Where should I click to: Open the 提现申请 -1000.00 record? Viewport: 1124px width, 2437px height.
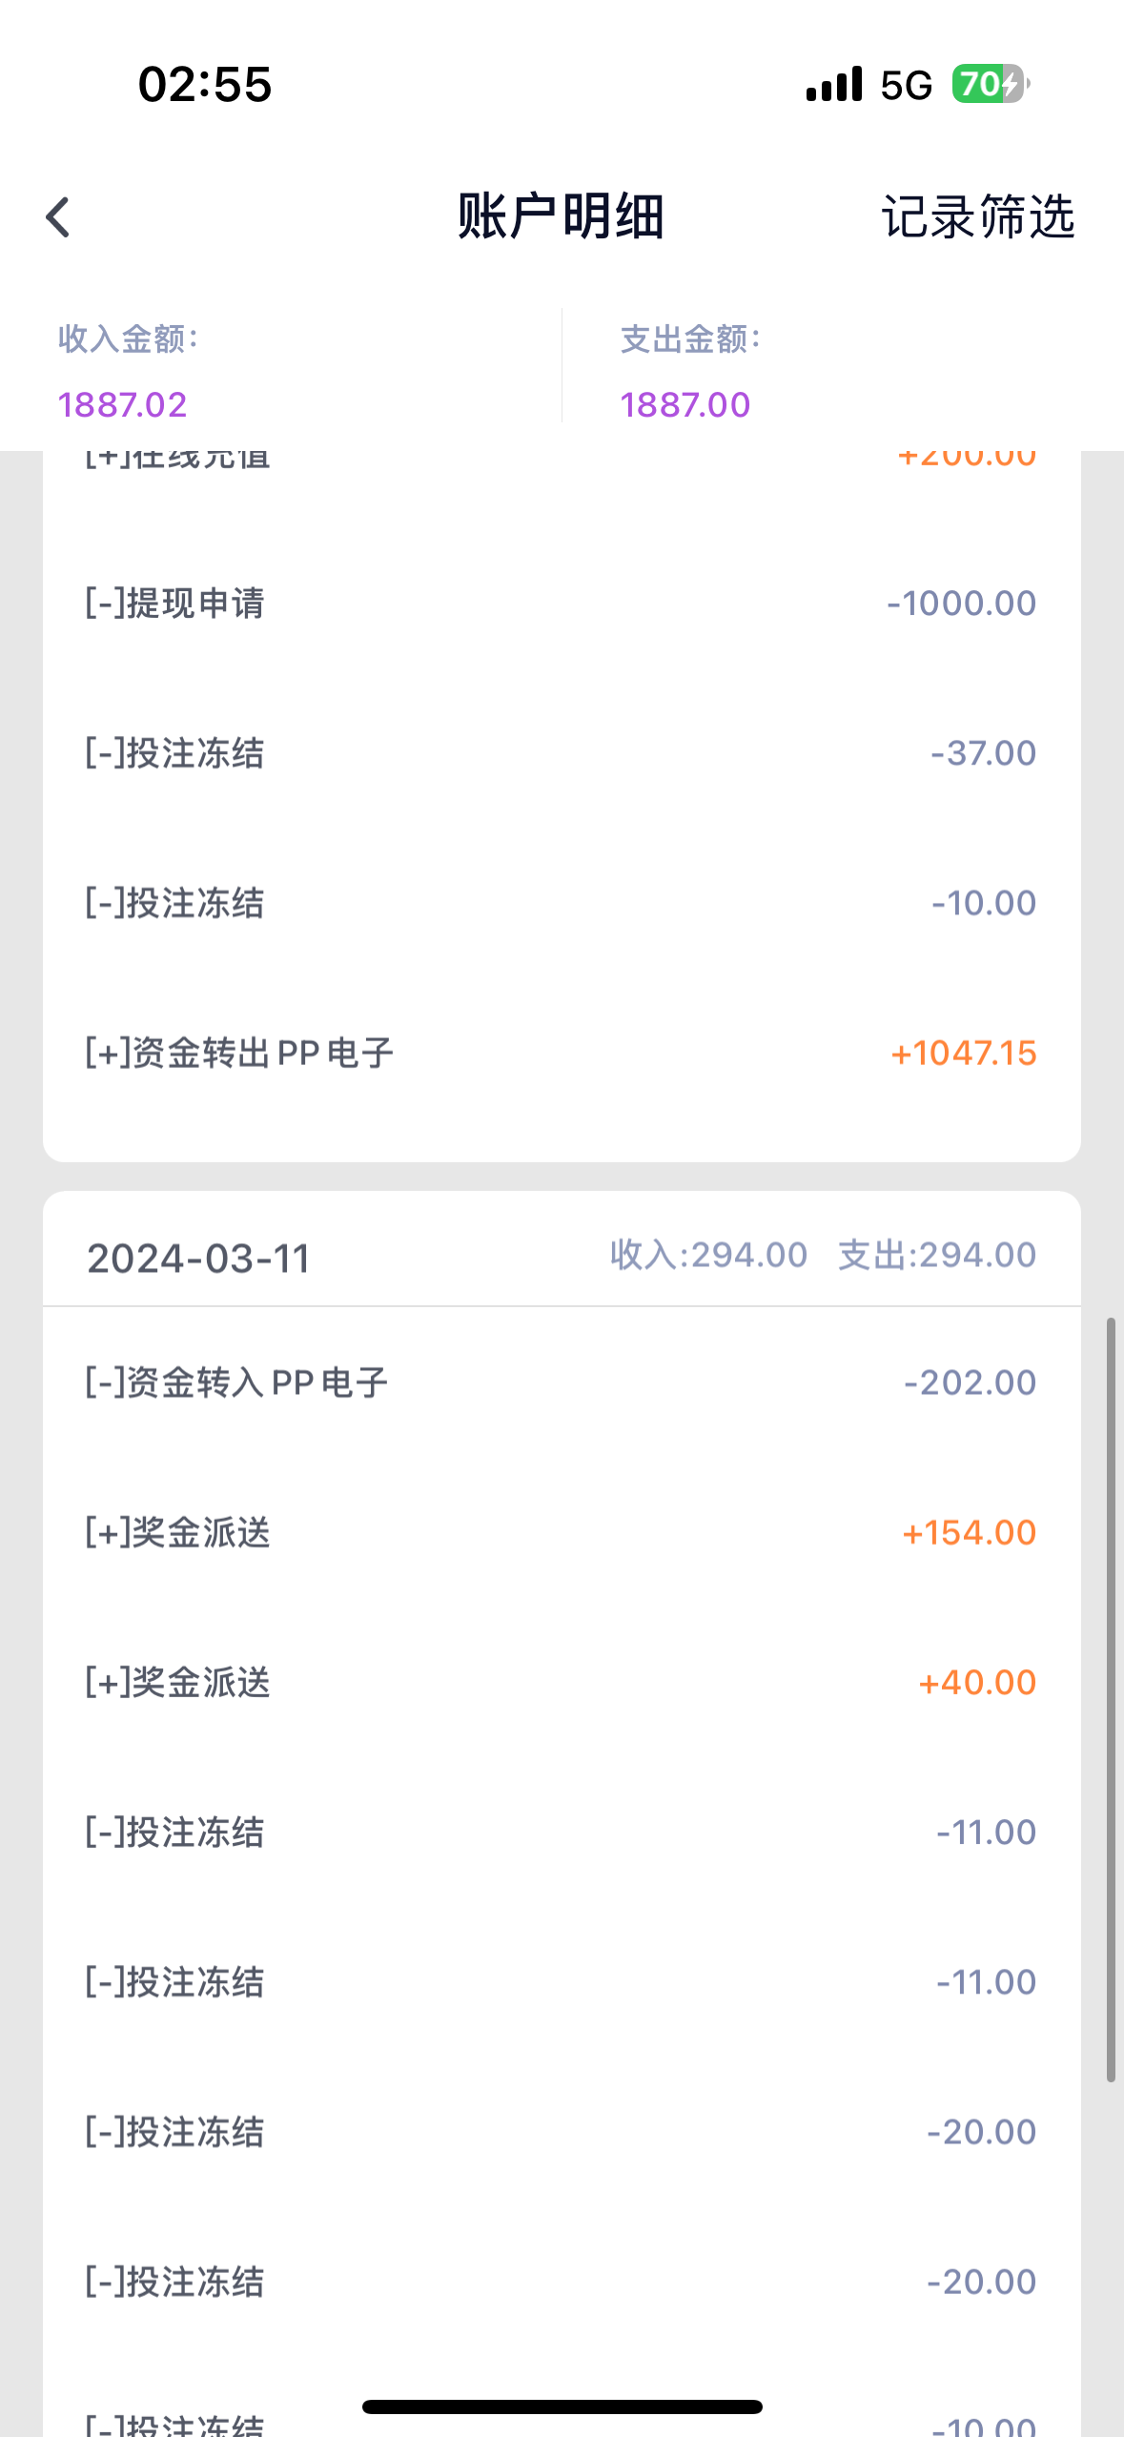pyautogui.click(x=561, y=604)
